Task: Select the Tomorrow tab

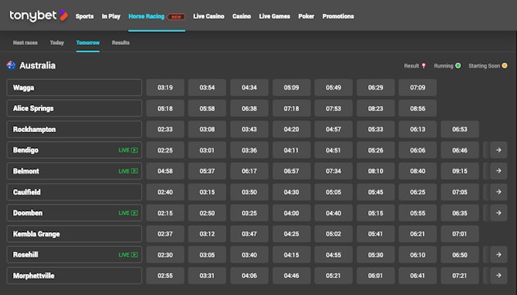Action: coord(87,42)
